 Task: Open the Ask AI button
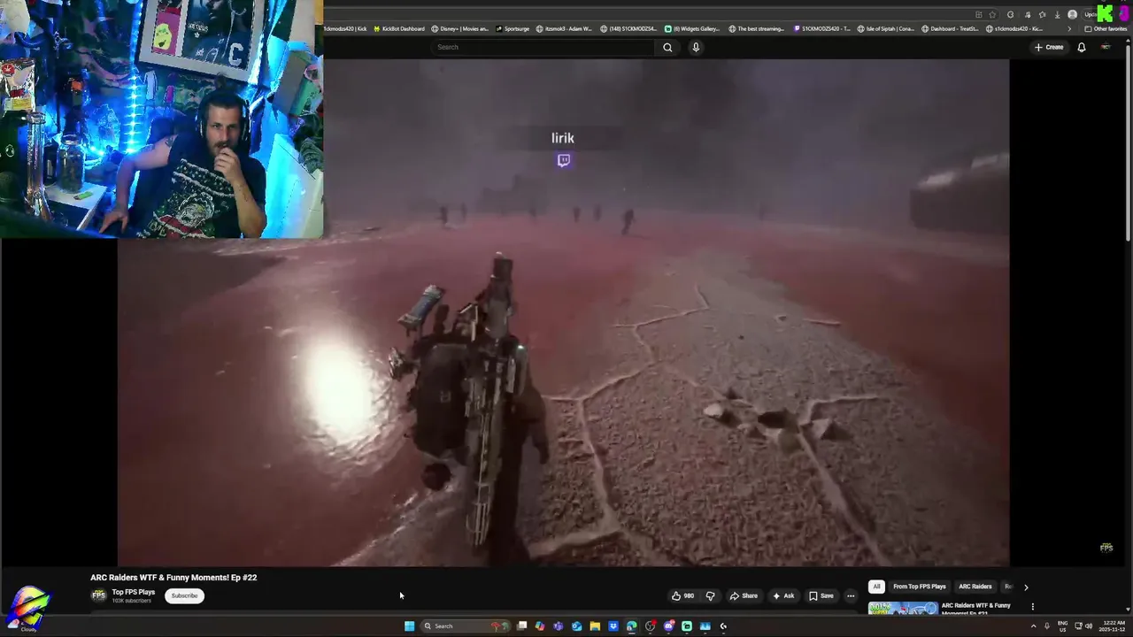pos(783,595)
